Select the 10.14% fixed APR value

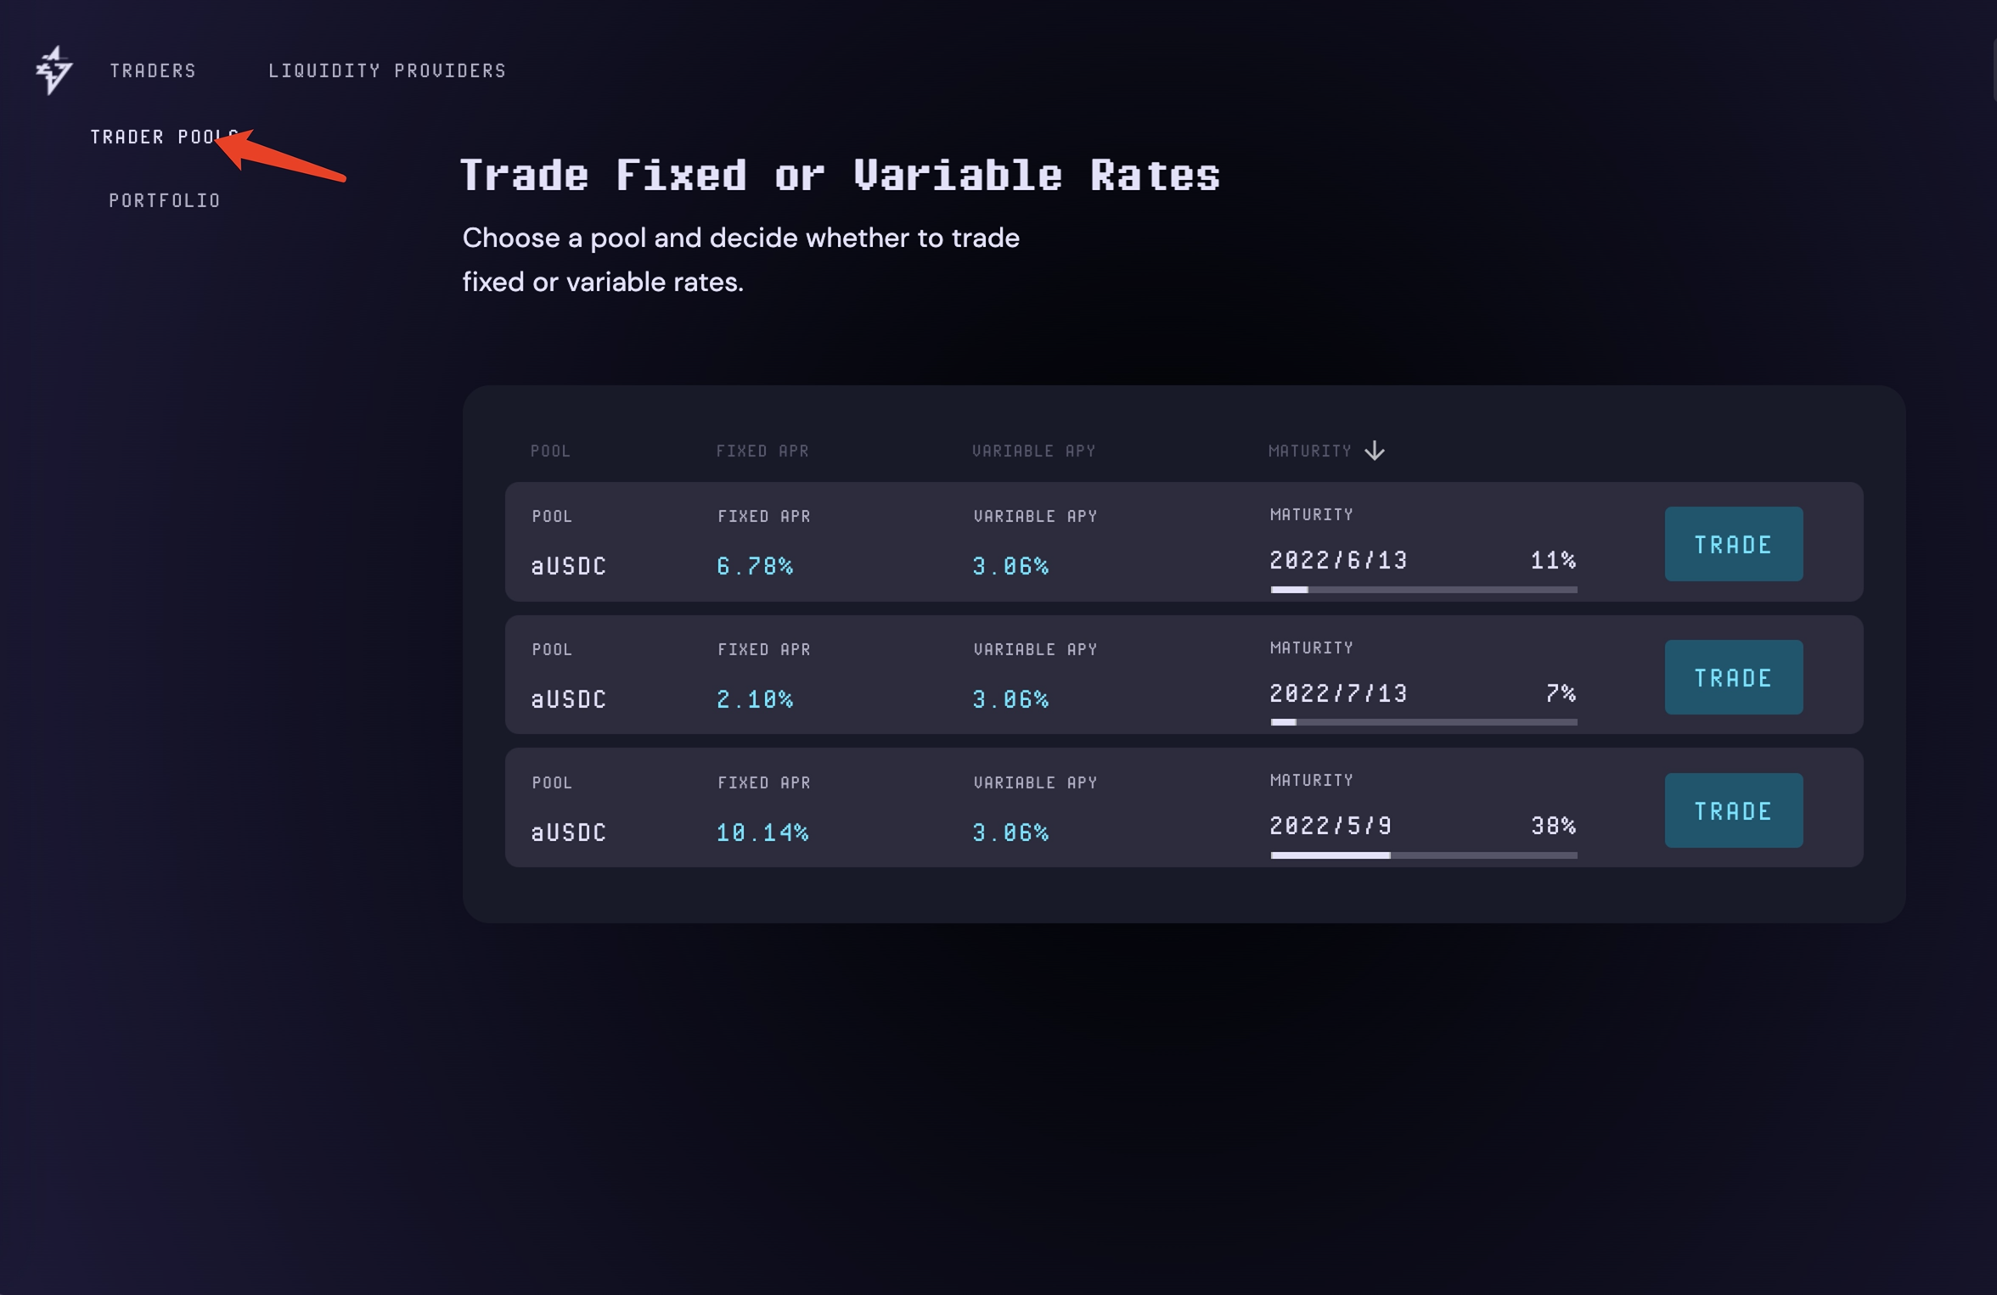762,832
